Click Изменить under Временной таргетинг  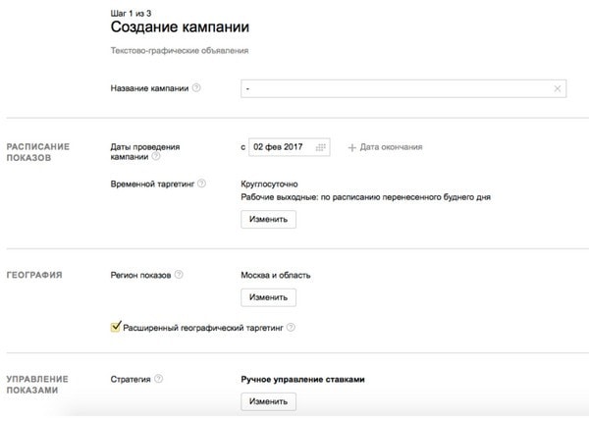(268, 219)
